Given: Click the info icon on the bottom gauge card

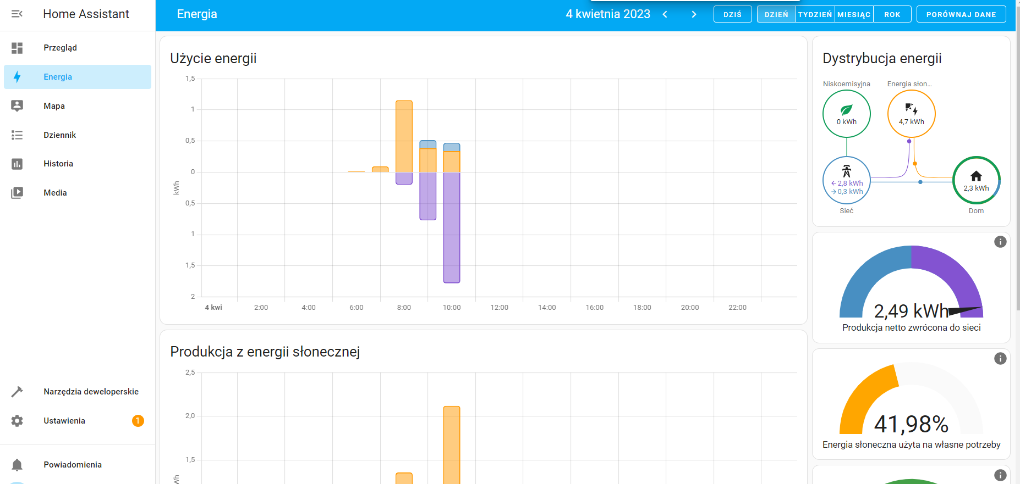Looking at the screenshot, I should (x=1000, y=475).
